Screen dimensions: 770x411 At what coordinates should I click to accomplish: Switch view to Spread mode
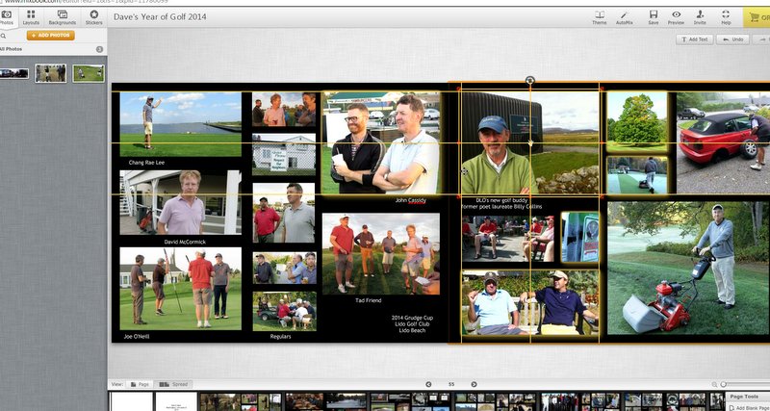tap(173, 384)
